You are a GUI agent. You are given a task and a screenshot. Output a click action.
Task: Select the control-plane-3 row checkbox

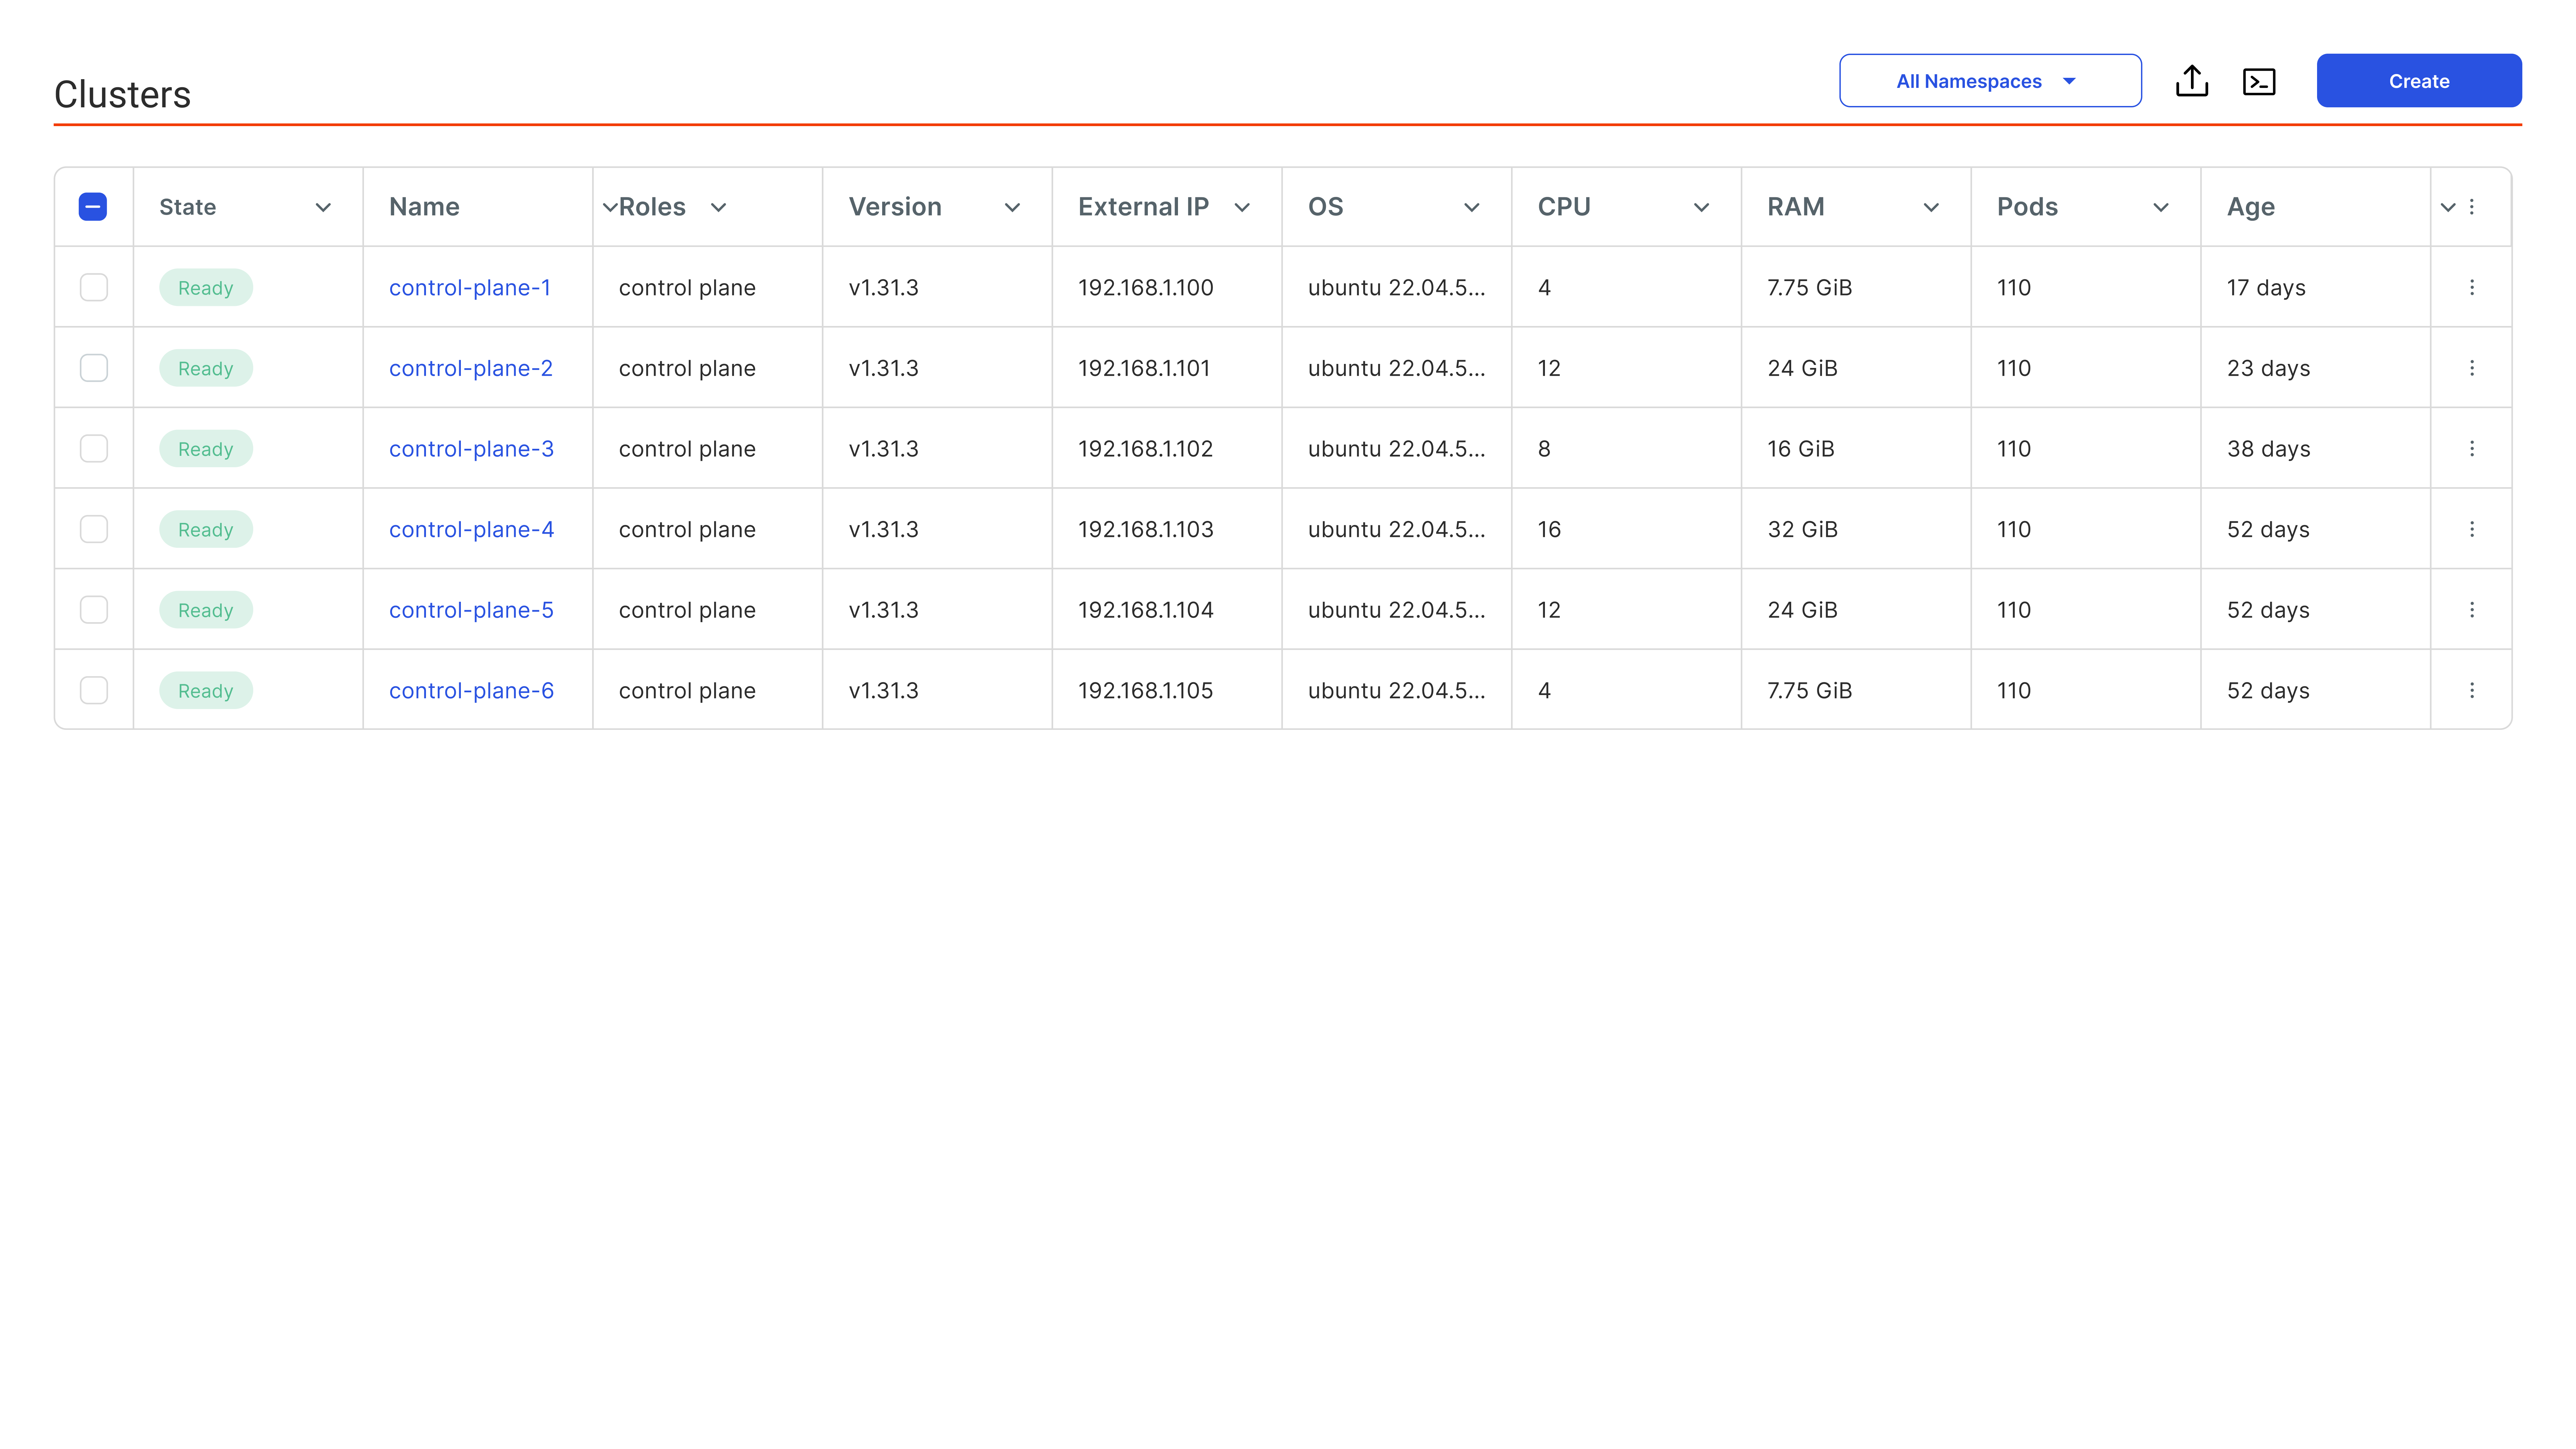[94, 448]
